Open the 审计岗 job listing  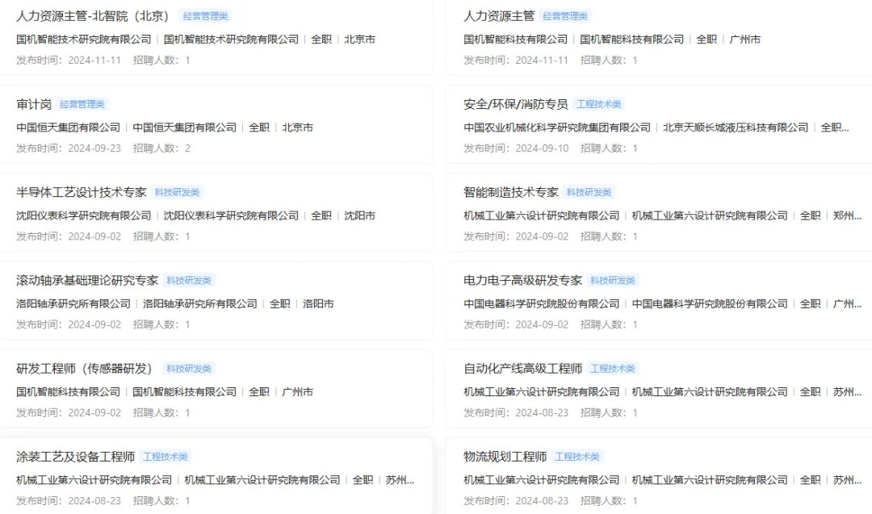point(34,104)
